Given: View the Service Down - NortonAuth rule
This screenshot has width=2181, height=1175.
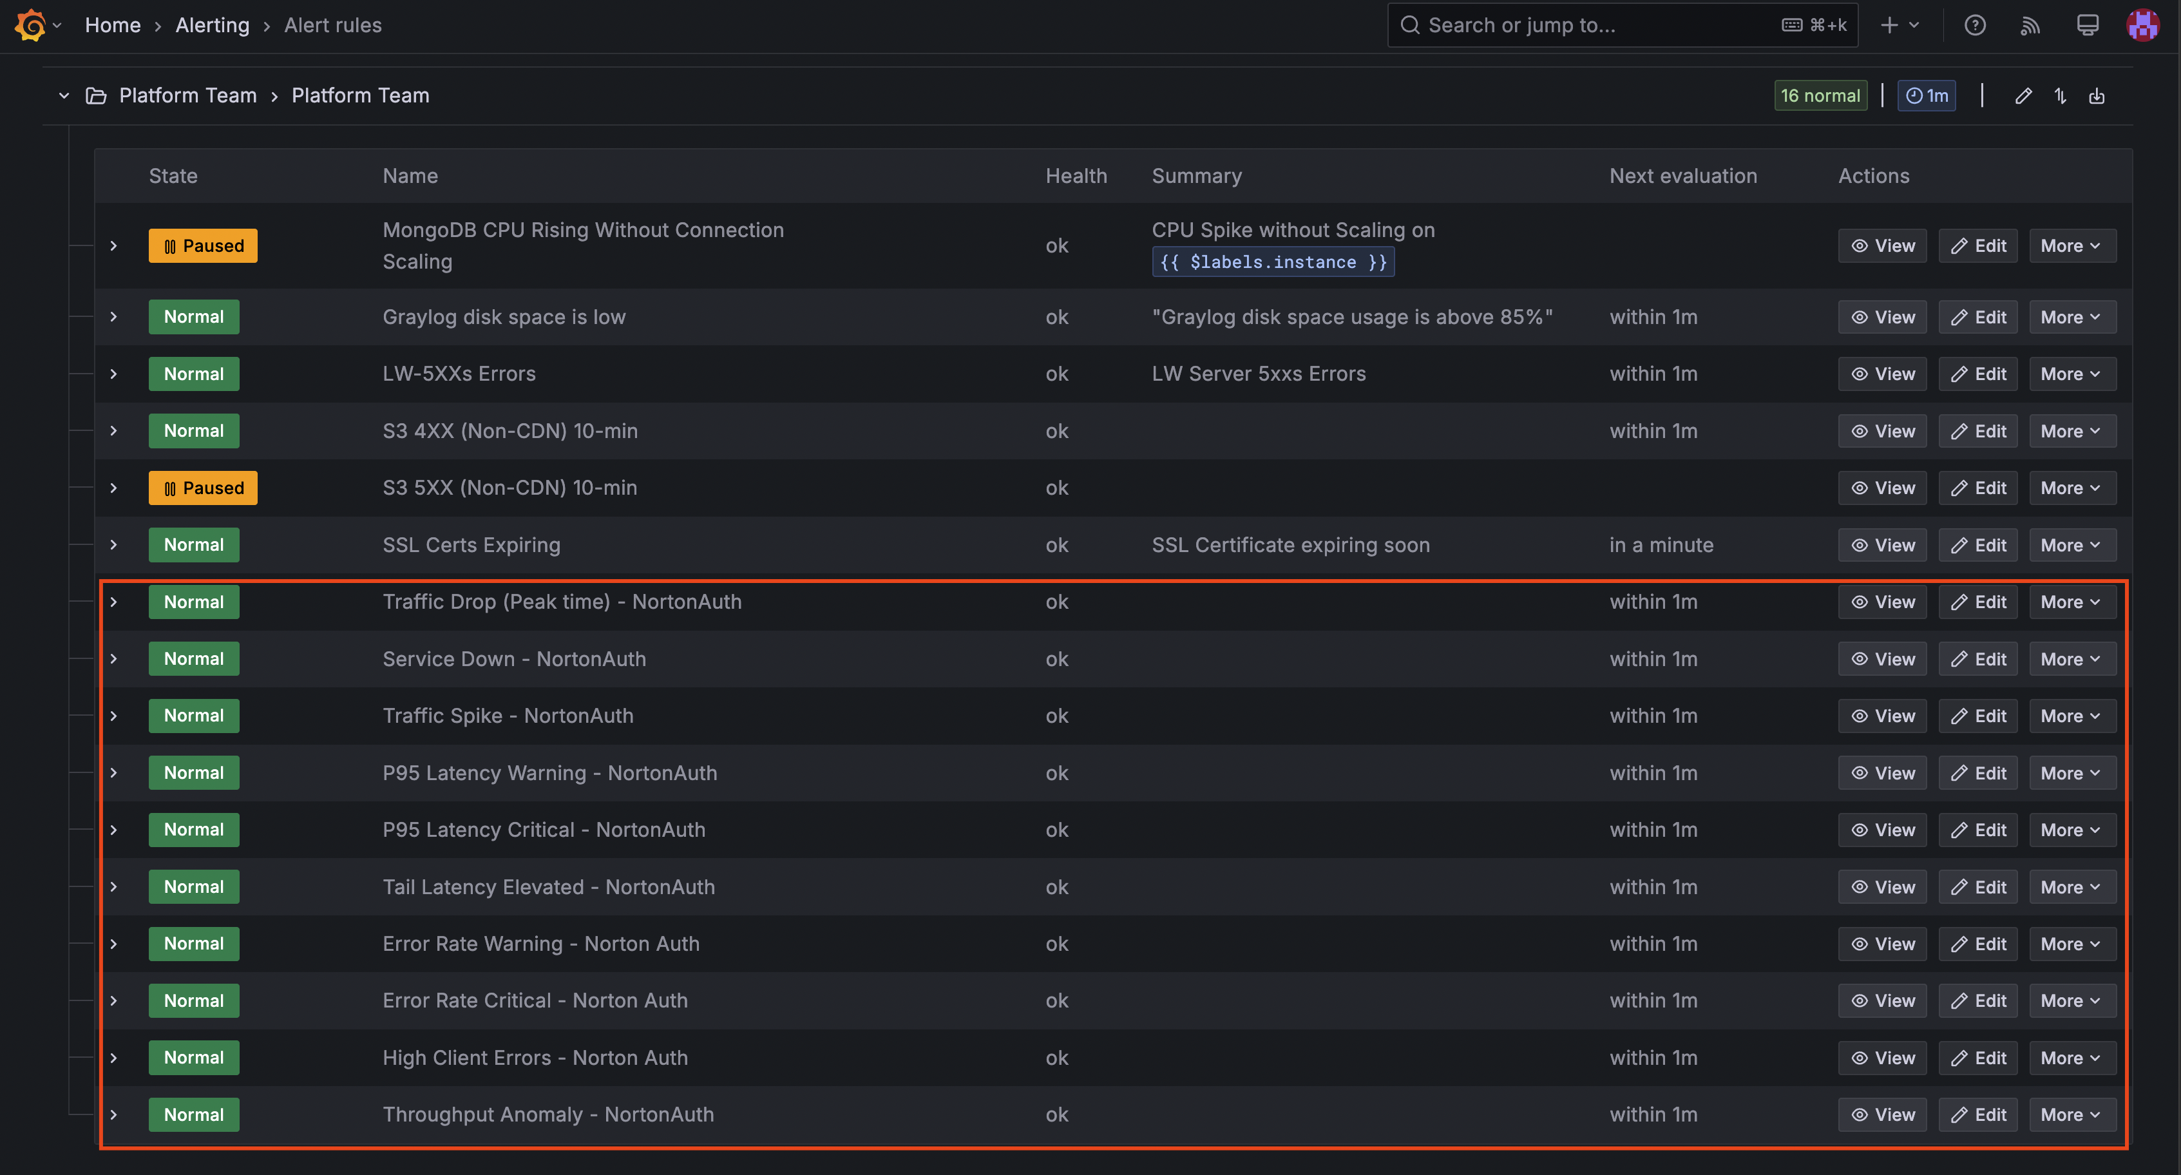Looking at the screenshot, I should 1882,658.
